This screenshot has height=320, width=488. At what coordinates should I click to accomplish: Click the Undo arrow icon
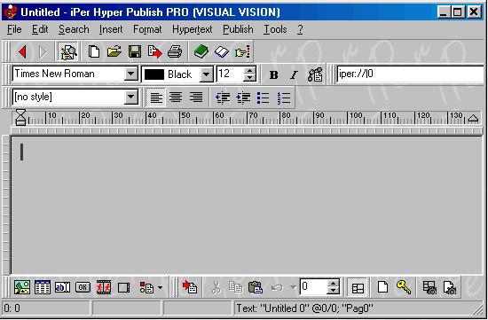(x=277, y=288)
